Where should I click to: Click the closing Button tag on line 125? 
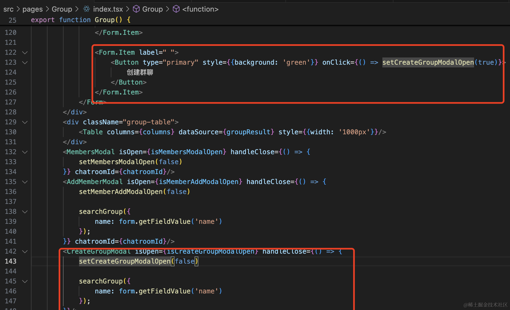tap(129, 82)
